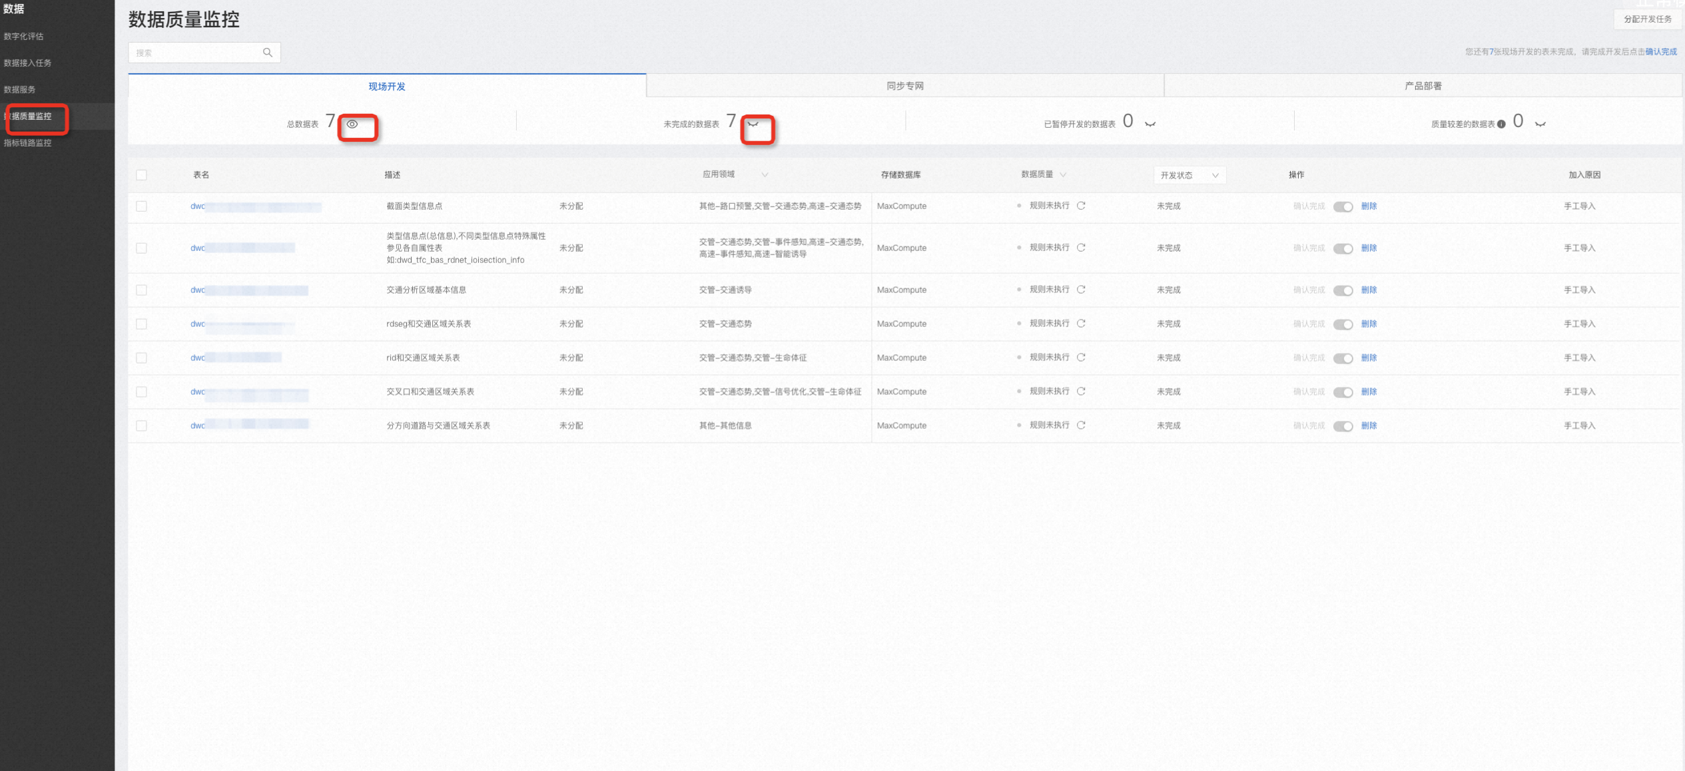Check the box for rdseg和交通区域关系表 row
The height and width of the screenshot is (771, 1685).
point(141,324)
